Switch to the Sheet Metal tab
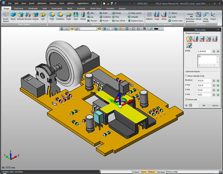Viewport: 223px width, 174px height. [x=57, y=8]
